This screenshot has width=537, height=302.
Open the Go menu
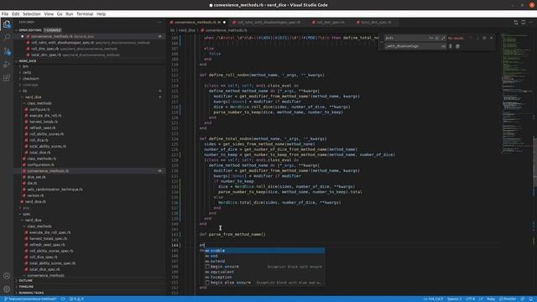[x=60, y=14]
